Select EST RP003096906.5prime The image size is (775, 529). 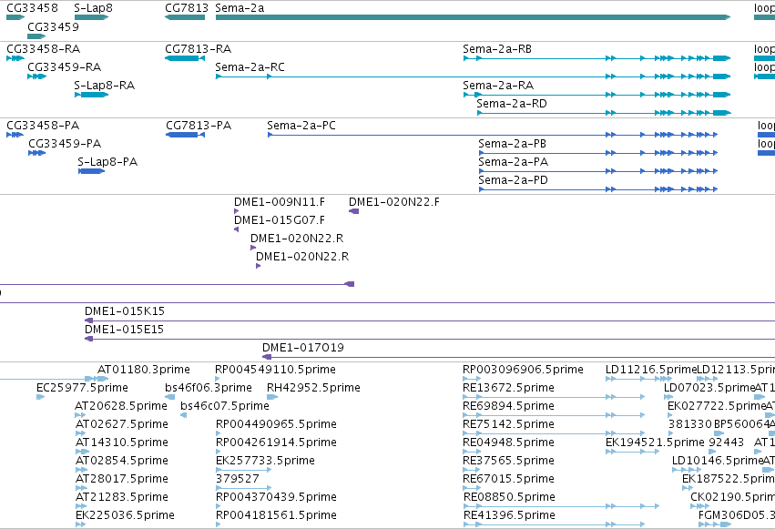pos(472,379)
